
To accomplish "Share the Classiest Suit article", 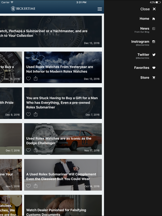I will (x=35, y=186).
